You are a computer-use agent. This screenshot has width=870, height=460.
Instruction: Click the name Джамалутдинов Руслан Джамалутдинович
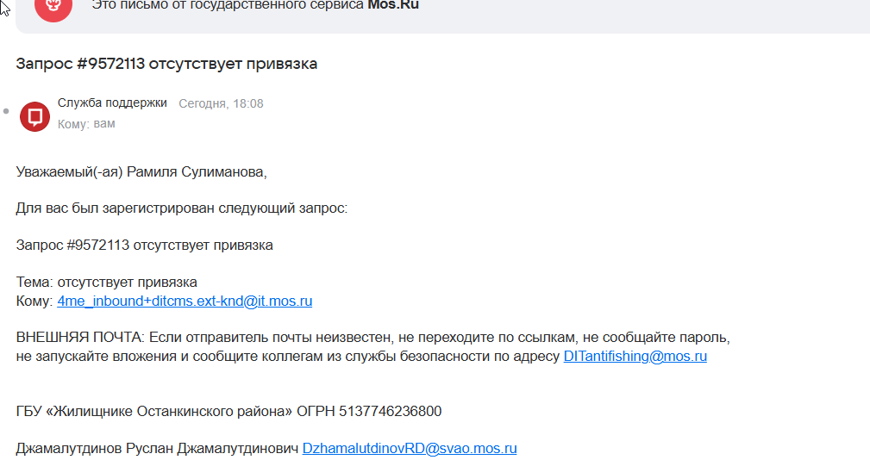(157, 448)
